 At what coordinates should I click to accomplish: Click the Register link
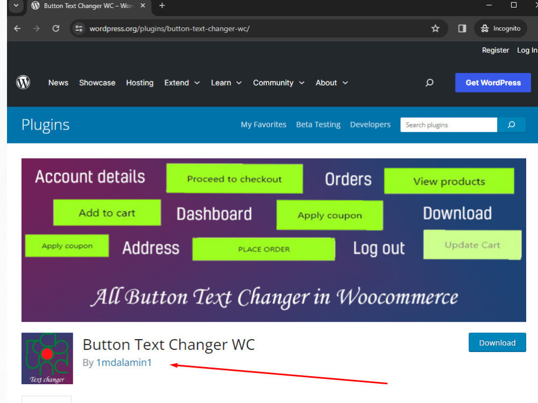click(x=495, y=51)
